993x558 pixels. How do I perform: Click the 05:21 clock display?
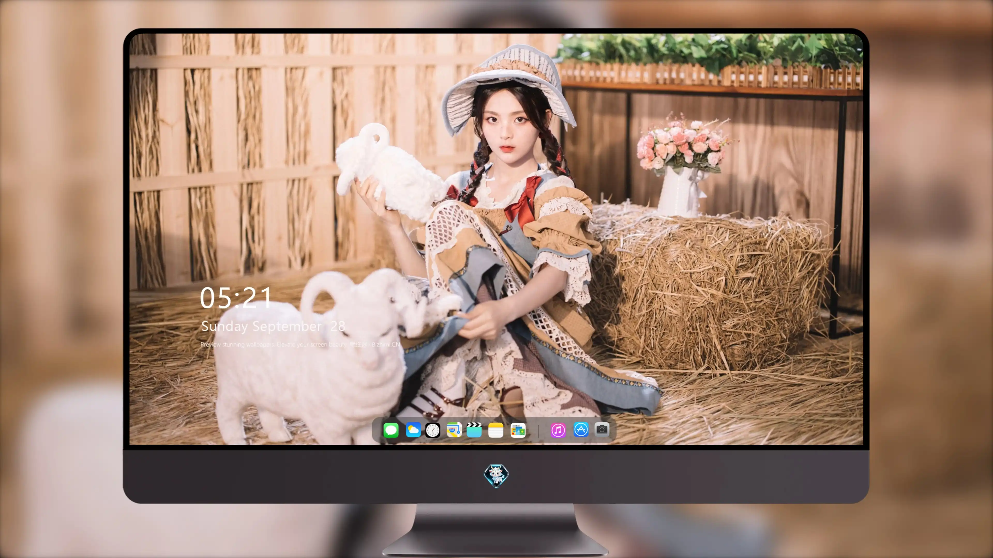pos(236,298)
